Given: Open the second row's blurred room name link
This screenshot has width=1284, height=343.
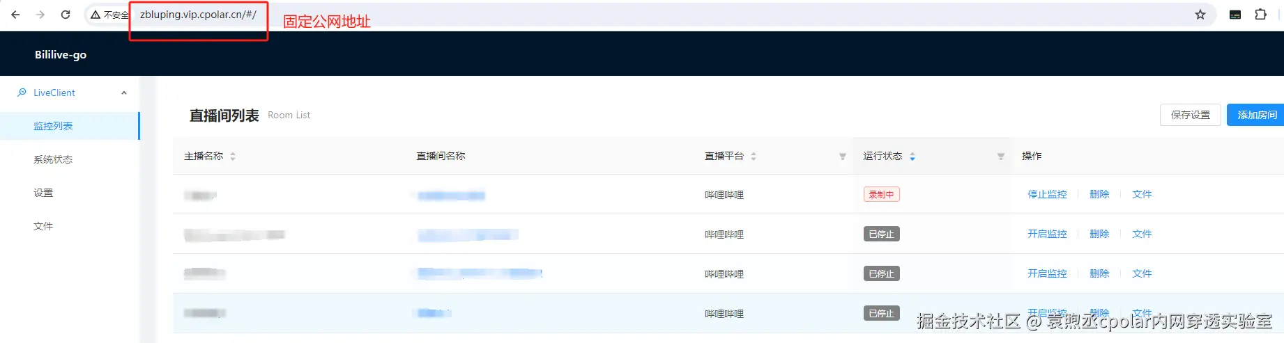Looking at the screenshot, I should pos(468,235).
